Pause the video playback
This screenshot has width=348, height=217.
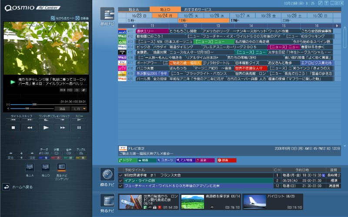[x=79, y=128]
